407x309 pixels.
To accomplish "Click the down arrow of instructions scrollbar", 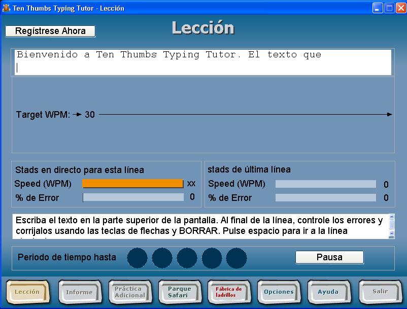I will coord(392,233).
